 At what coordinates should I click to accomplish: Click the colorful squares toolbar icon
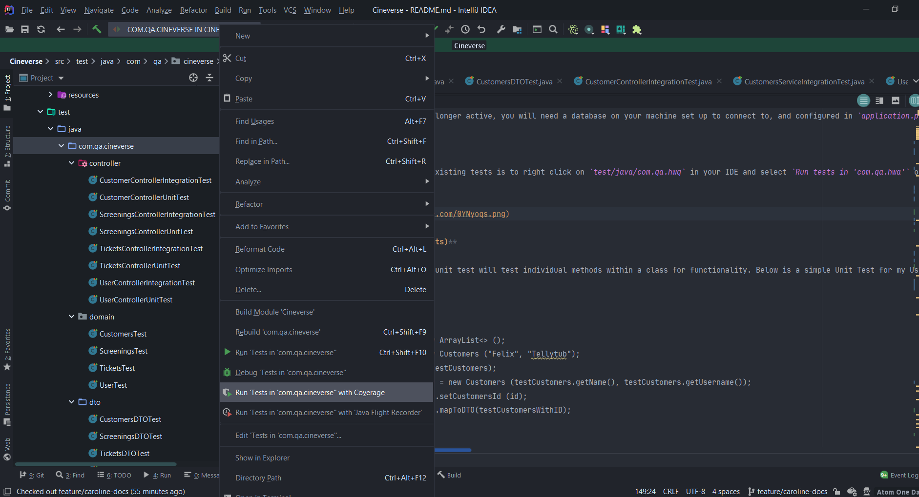[x=605, y=29]
